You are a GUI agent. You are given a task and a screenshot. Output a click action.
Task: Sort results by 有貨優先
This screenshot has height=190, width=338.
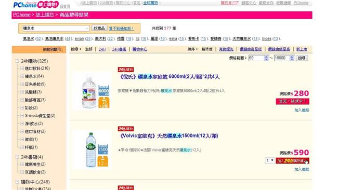pos(226,49)
